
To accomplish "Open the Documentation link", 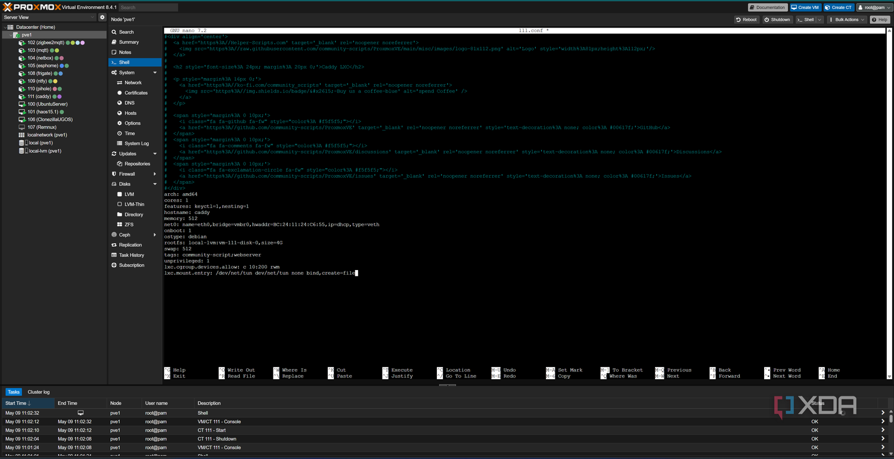I will (768, 8).
